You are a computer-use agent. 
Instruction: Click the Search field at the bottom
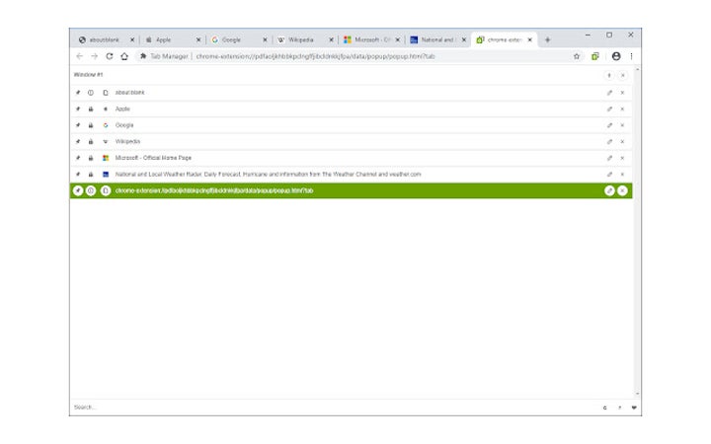(296, 407)
